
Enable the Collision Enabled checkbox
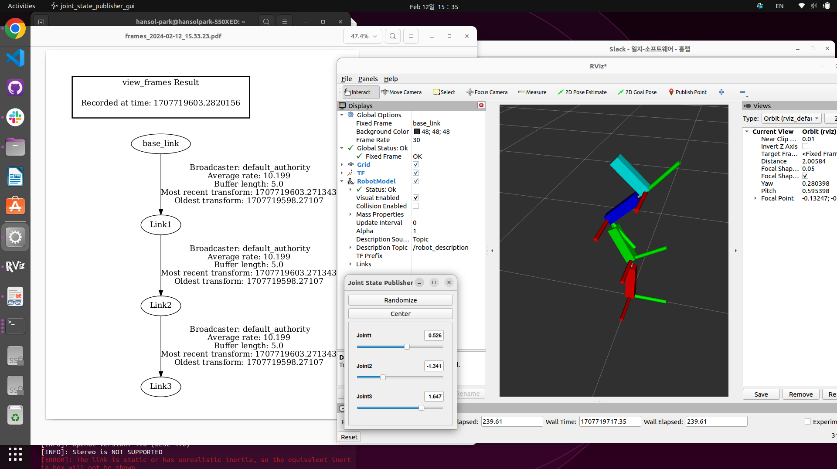[416, 206]
